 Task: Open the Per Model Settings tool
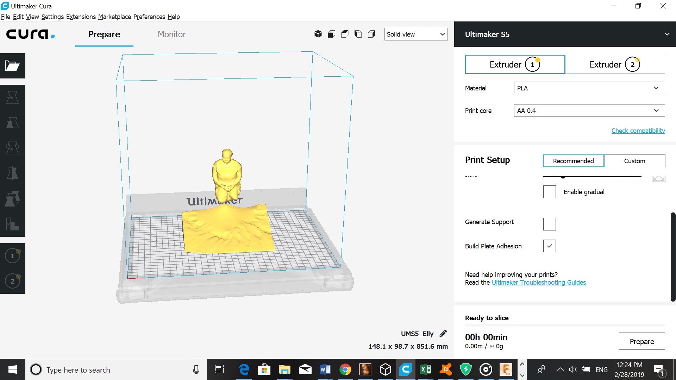tap(12, 199)
